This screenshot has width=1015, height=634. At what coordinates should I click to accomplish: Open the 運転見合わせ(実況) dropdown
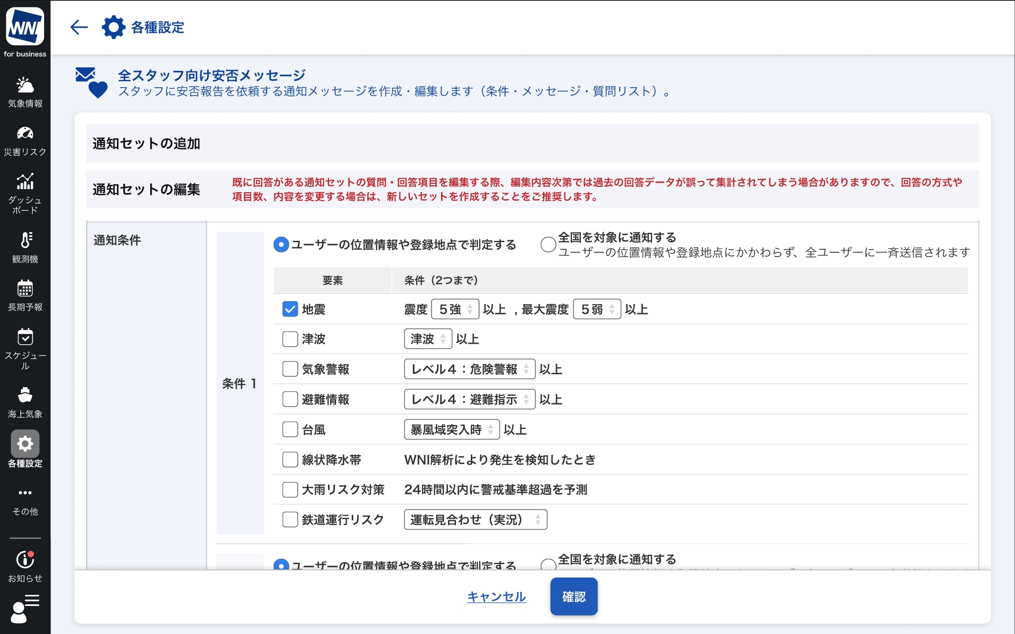(x=475, y=520)
